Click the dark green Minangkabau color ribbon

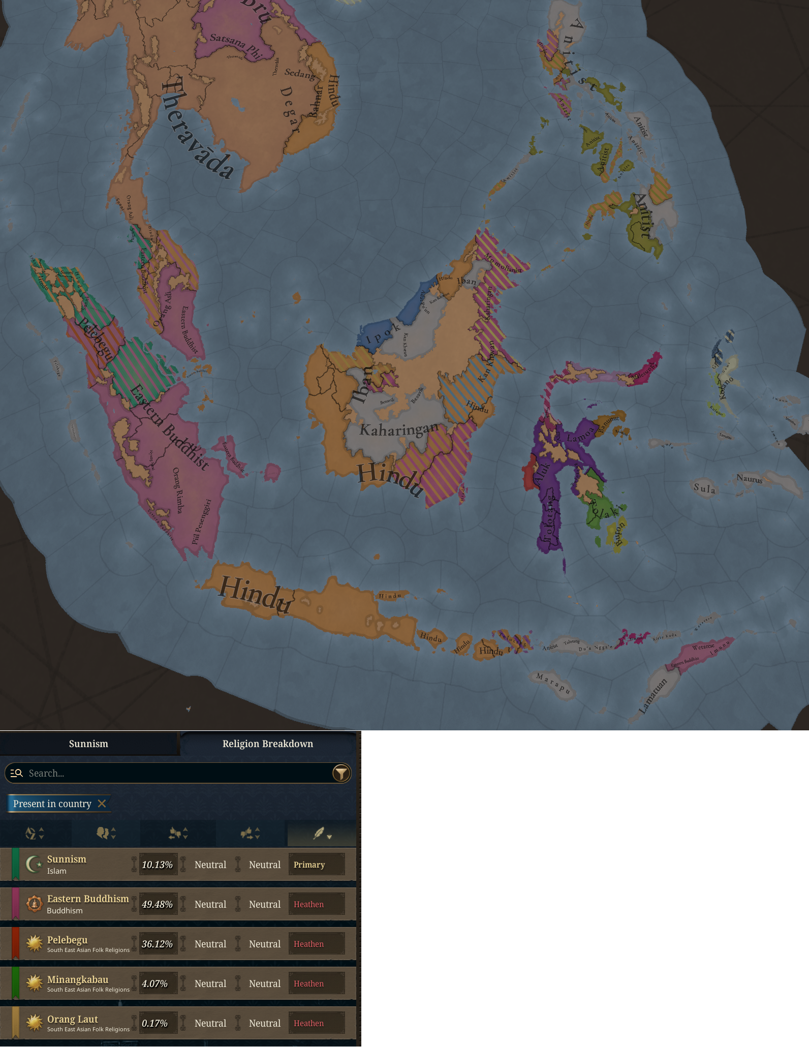click(16, 983)
